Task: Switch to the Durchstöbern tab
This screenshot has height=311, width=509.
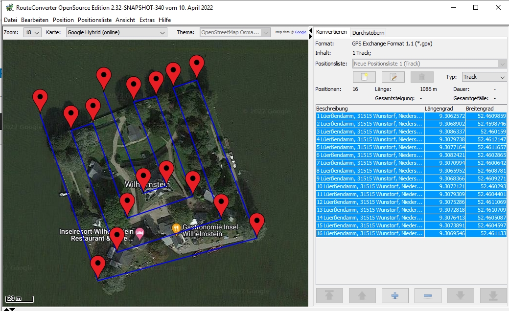Action: [x=368, y=33]
